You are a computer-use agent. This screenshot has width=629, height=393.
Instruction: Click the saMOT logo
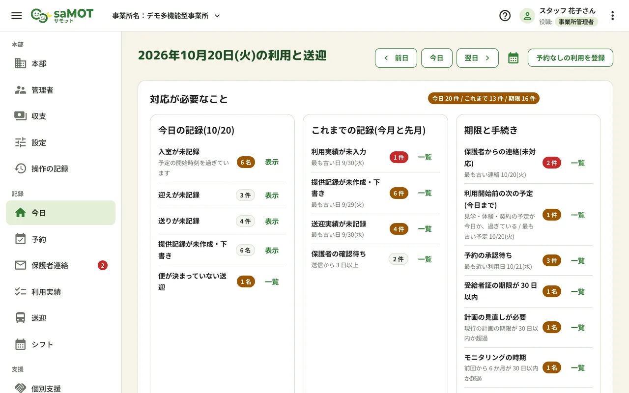coord(62,16)
